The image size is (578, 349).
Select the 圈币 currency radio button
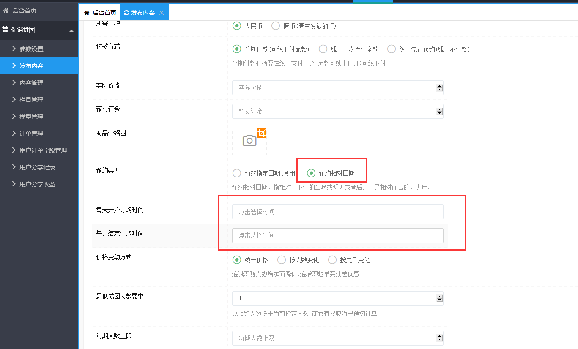tap(276, 26)
